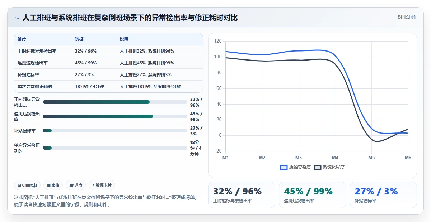431x222 pixels.
Task: Click the 补贴漏标率 table row
Action: pyautogui.click(x=108, y=75)
